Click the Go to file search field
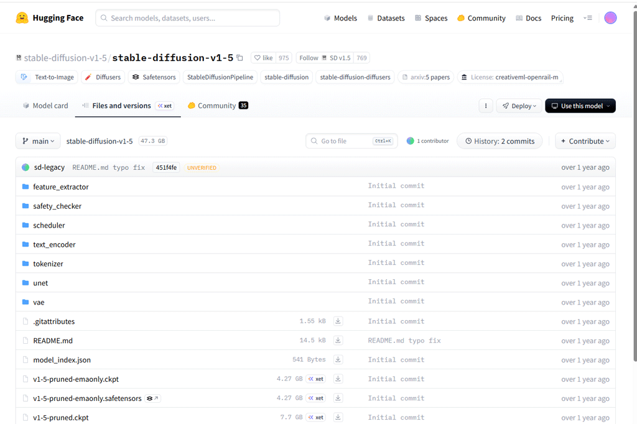The height and width of the screenshot is (424, 637). 345,141
